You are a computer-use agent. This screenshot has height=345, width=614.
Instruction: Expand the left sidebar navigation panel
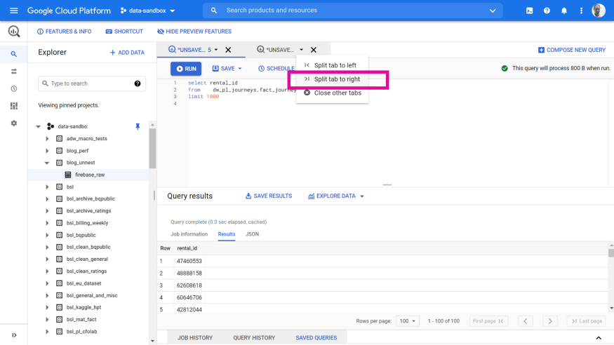click(x=14, y=335)
